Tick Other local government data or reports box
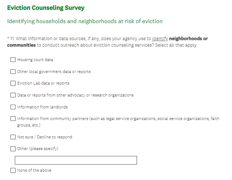232x180 pixels. click(13, 72)
